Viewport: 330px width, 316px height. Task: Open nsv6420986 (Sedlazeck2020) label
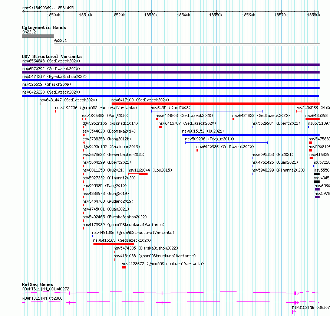tap(225, 147)
